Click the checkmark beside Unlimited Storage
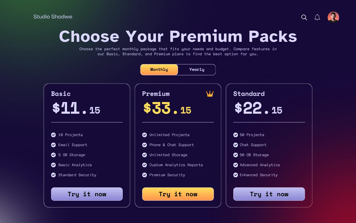Image resolution: width=356 pixels, height=223 pixels. pos(144,155)
